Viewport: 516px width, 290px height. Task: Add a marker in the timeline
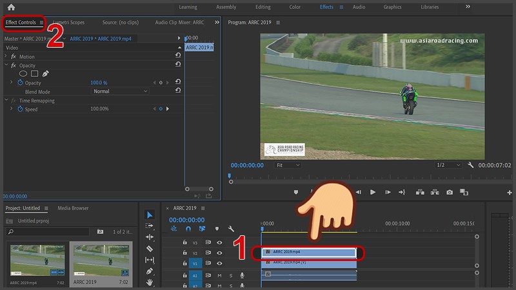point(217,229)
